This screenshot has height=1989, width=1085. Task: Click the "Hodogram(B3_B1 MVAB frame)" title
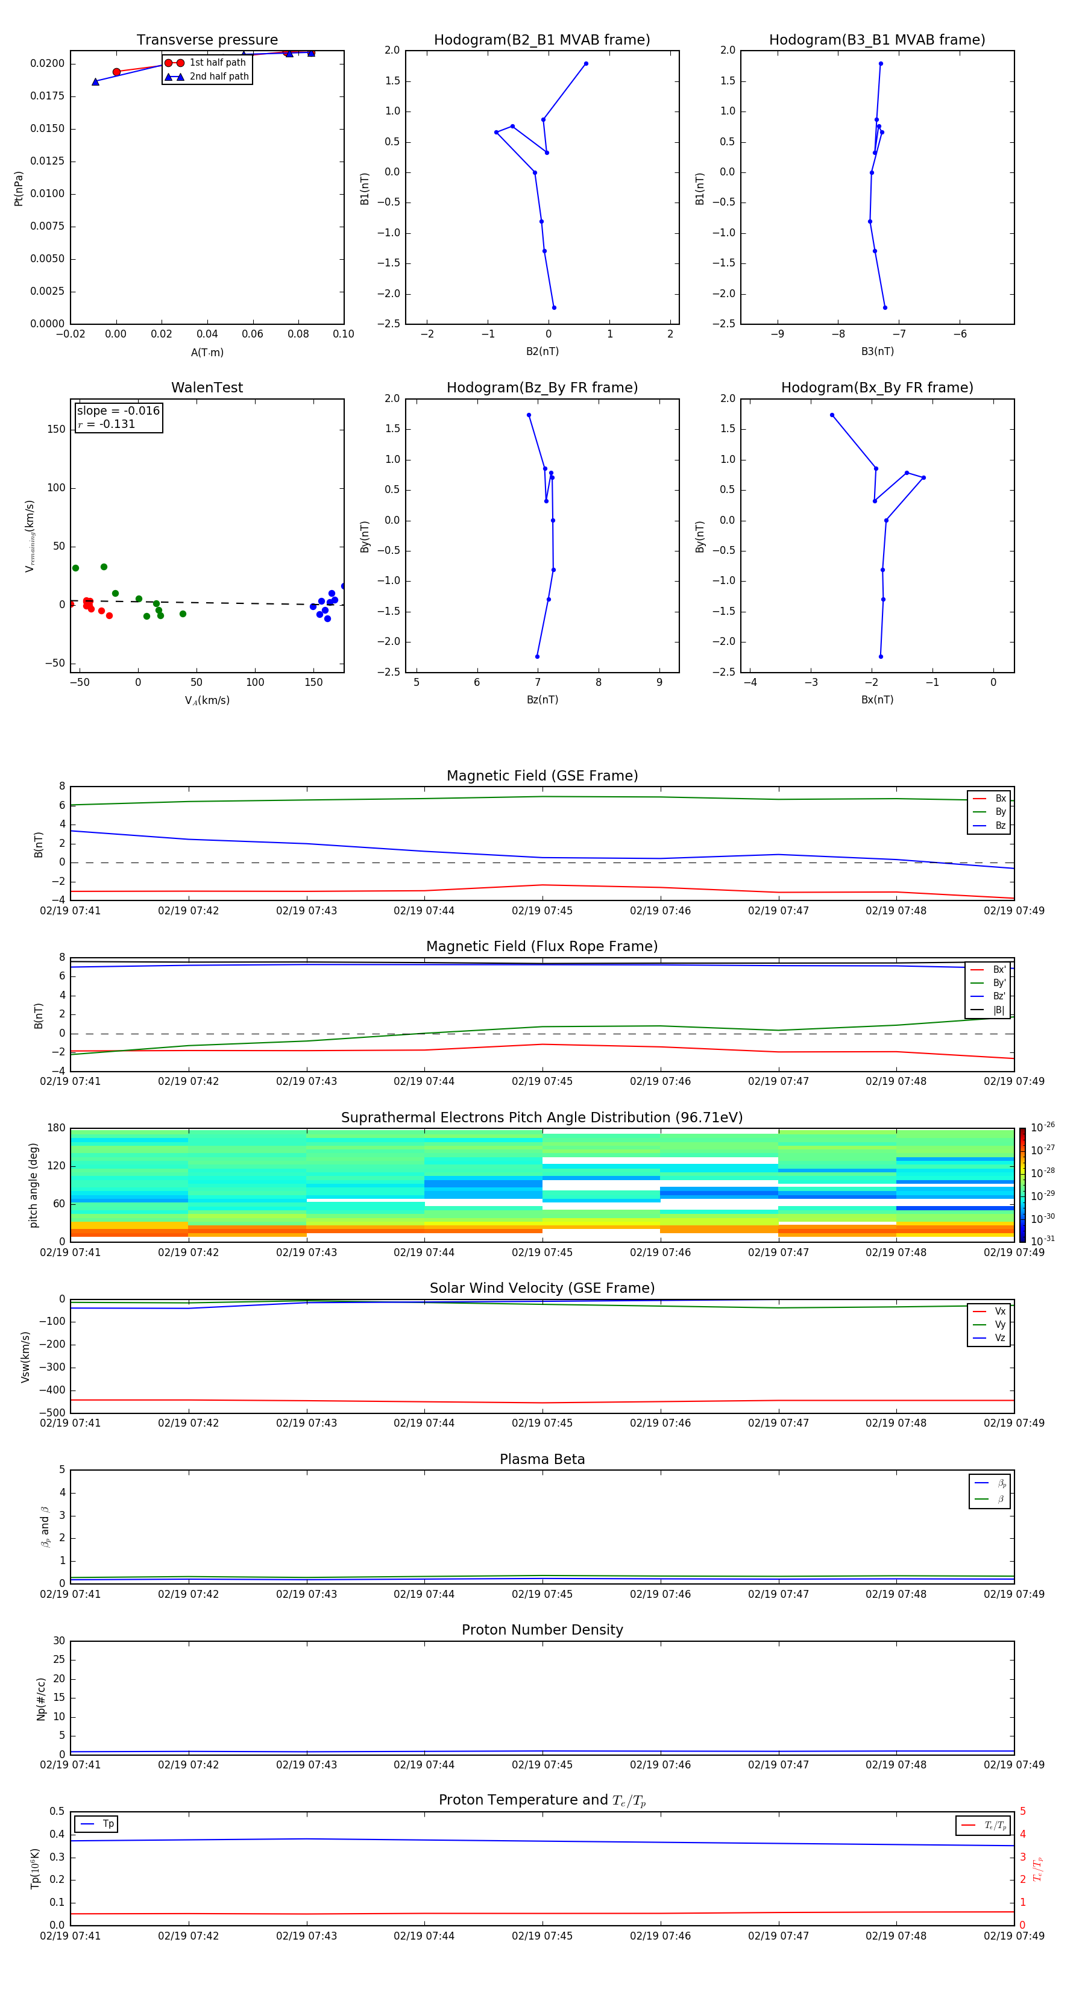coord(877,40)
